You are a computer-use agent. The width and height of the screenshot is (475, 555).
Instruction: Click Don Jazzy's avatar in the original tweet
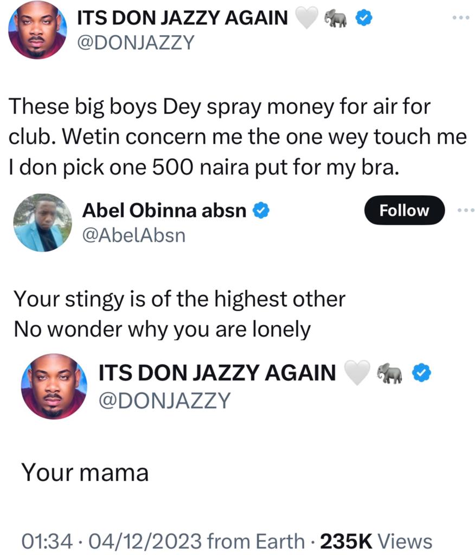click(37, 30)
